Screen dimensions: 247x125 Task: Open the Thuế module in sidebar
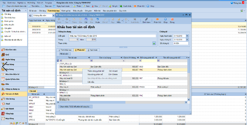pyautogui.click(x=14, y=104)
